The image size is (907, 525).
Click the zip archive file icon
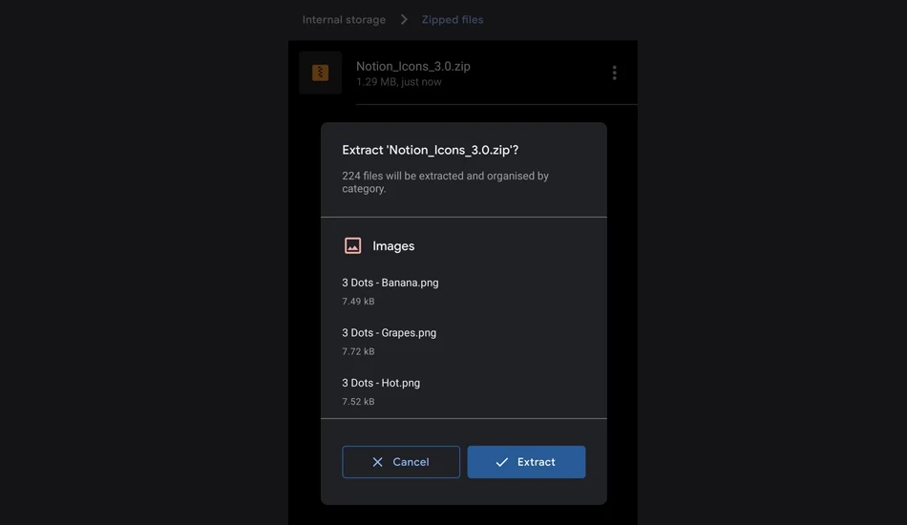pyautogui.click(x=321, y=73)
